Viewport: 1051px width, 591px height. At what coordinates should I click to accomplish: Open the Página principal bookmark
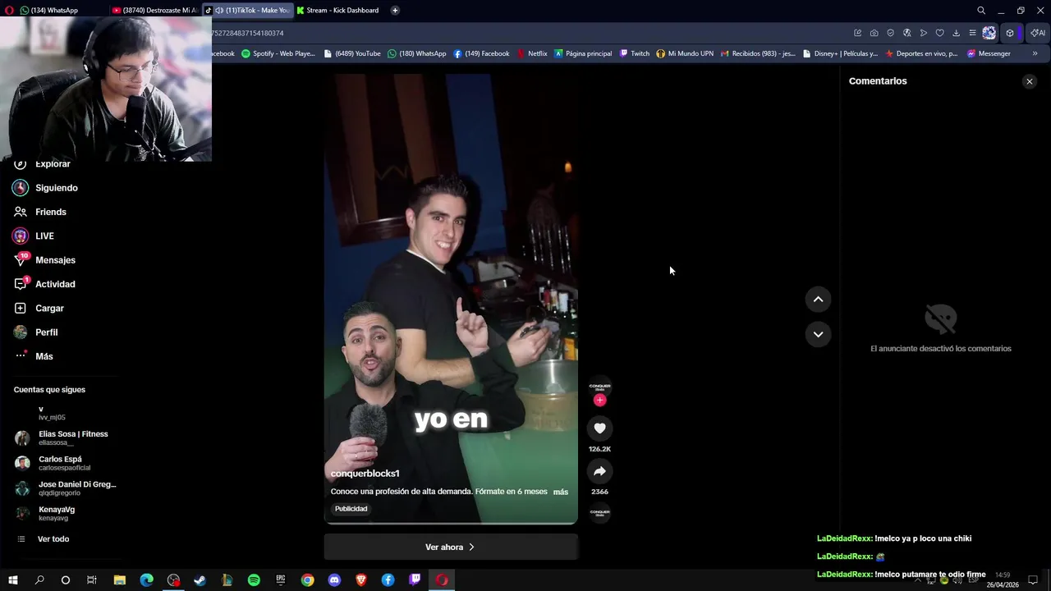(583, 53)
